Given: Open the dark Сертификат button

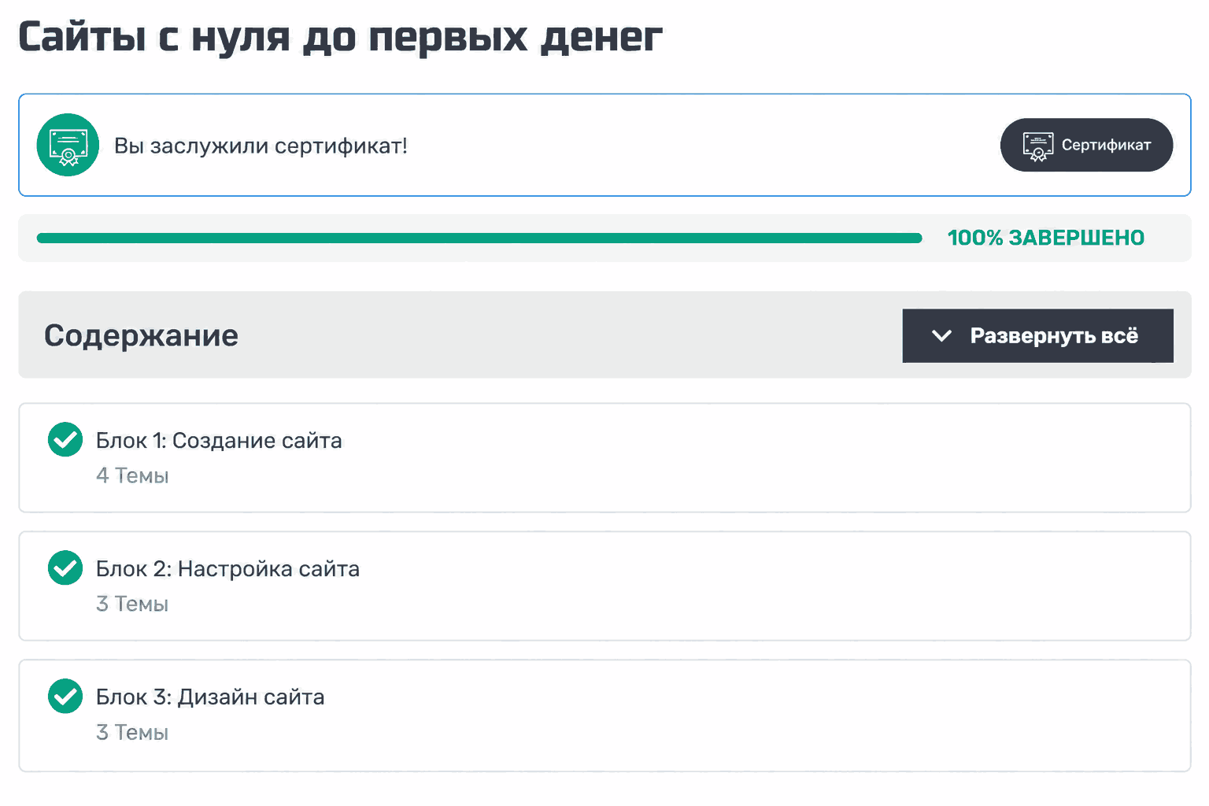Looking at the screenshot, I should click(1086, 145).
